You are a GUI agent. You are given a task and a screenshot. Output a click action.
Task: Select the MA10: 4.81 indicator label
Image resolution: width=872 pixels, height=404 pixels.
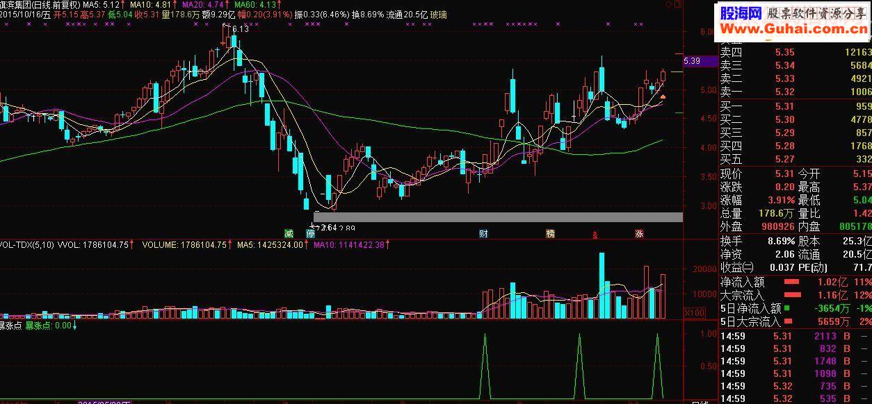(152, 4)
